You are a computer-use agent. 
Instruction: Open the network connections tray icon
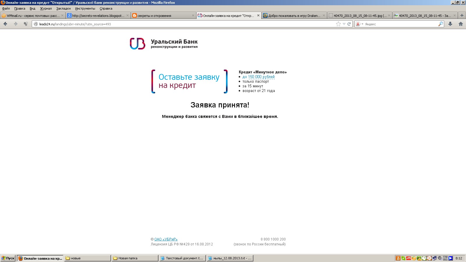pyautogui.click(x=435, y=258)
